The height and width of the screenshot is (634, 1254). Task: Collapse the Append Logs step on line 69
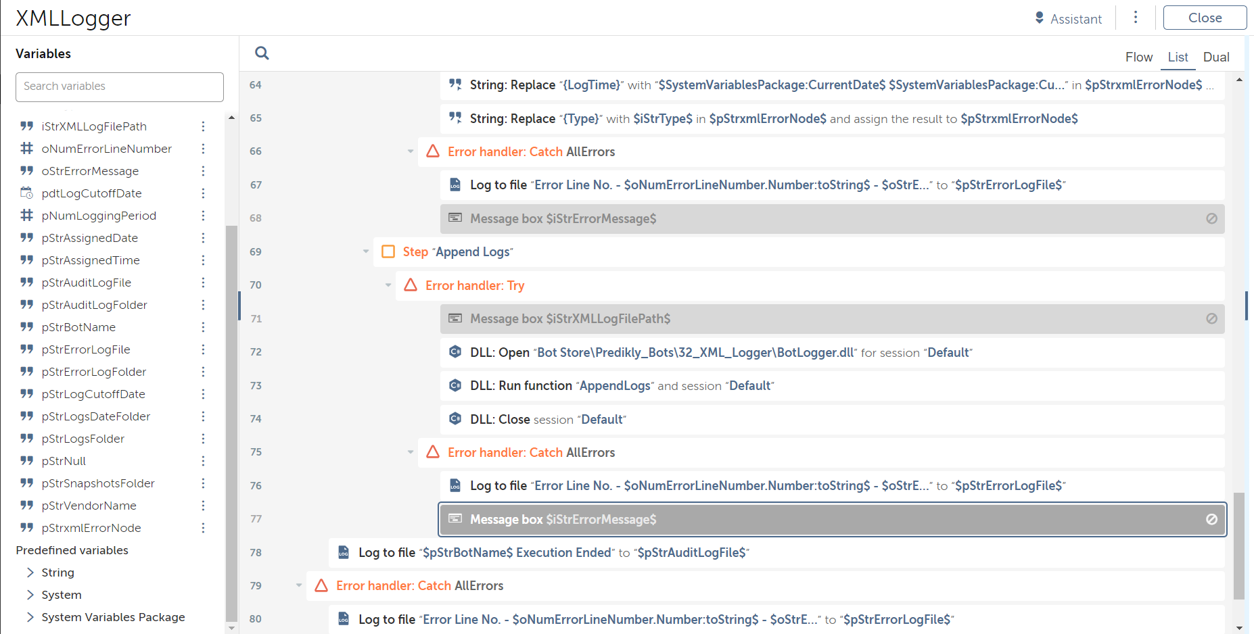[x=366, y=251]
